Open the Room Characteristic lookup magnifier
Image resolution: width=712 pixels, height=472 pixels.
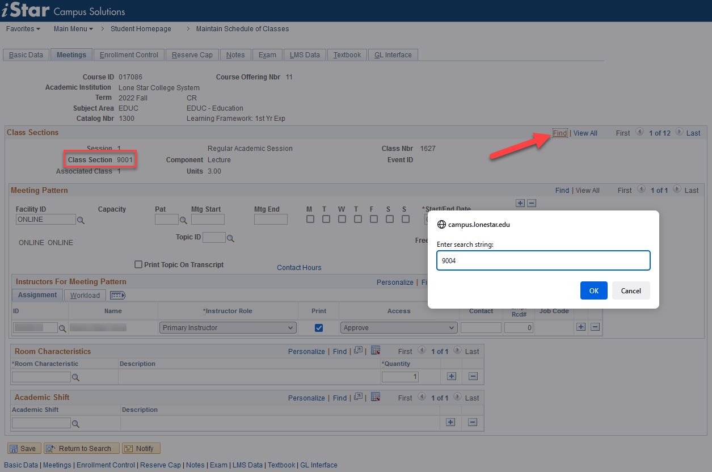point(75,377)
